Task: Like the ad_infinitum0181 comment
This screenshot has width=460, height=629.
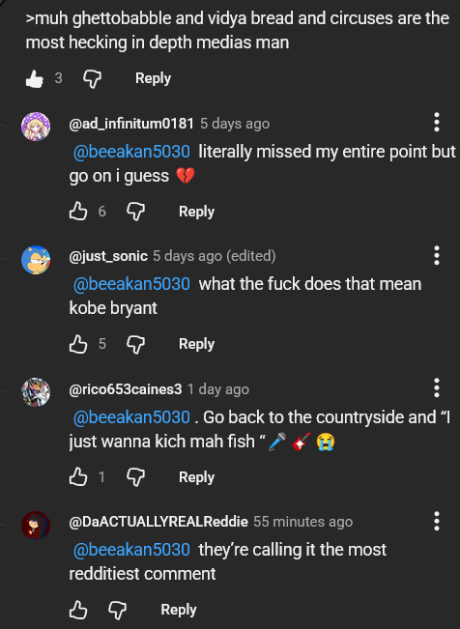Action: pos(78,211)
